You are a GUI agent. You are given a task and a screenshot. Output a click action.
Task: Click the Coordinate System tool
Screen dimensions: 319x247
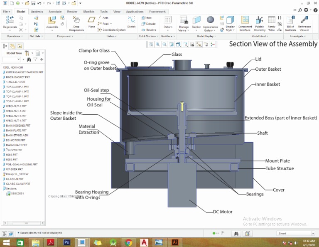(112, 30)
